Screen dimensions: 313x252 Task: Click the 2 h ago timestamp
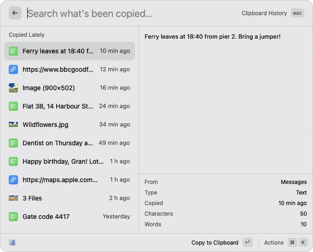(x=119, y=198)
